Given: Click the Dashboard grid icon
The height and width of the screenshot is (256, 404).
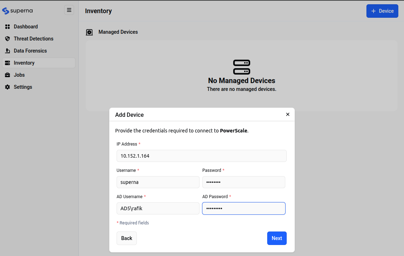Looking at the screenshot, I should click(x=7, y=27).
